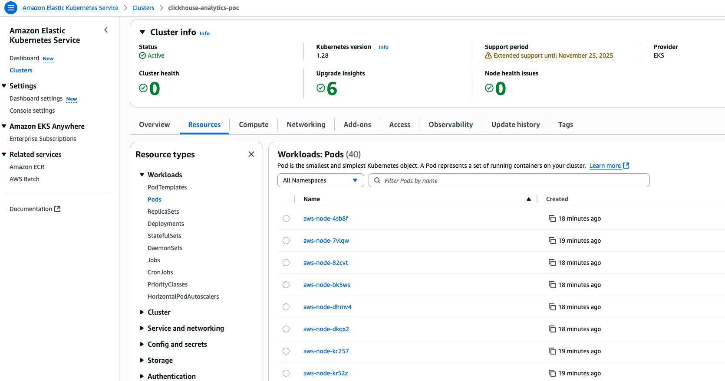
Task: Click the Name column sort arrow
Action: [x=529, y=199]
